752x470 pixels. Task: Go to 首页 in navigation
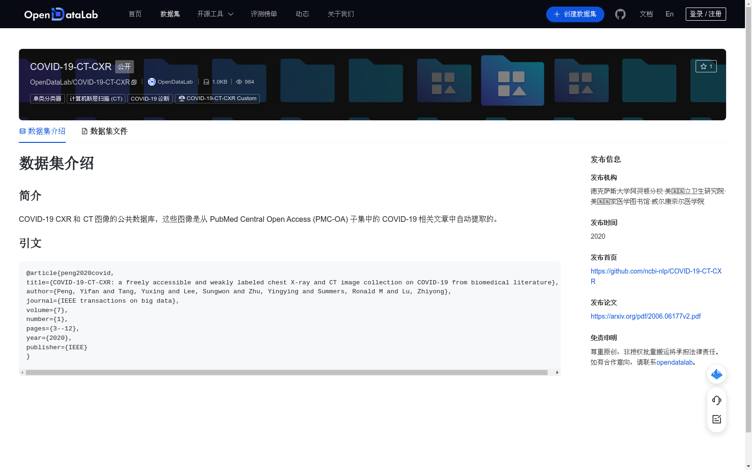point(135,14)
